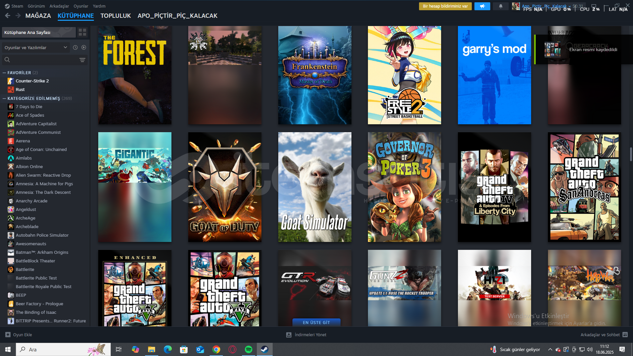633x356 pixels.
Task: Open the Governor of Poker 3 cover
Action: [x=405, y=187]
